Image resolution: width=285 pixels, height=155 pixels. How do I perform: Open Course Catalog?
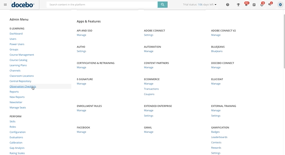19,60
